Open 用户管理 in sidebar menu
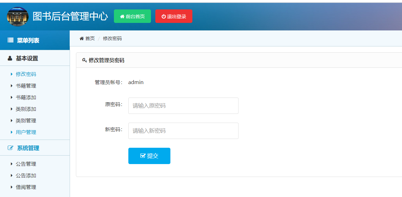 (26, 132)
